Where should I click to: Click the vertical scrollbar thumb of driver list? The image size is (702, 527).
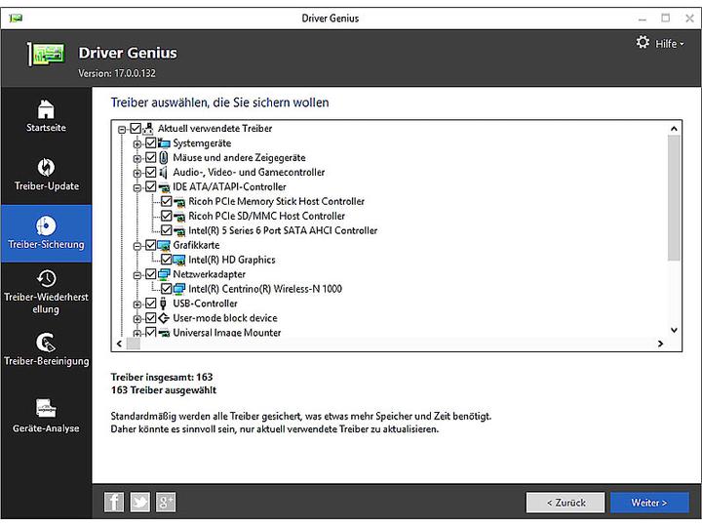point(674,197)
